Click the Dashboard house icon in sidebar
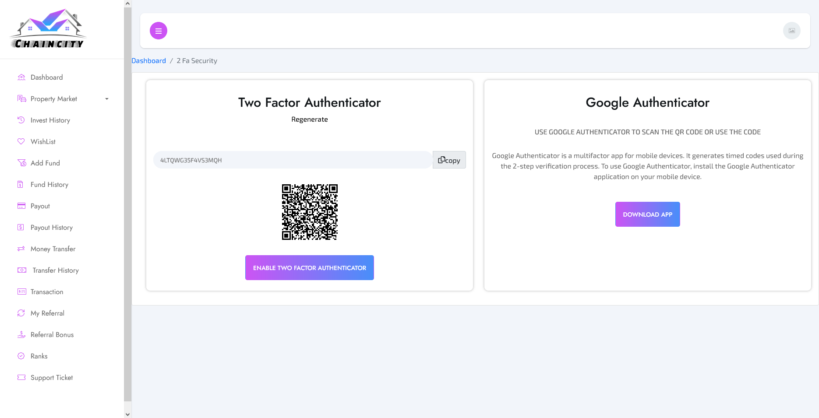 click(21, 77)
